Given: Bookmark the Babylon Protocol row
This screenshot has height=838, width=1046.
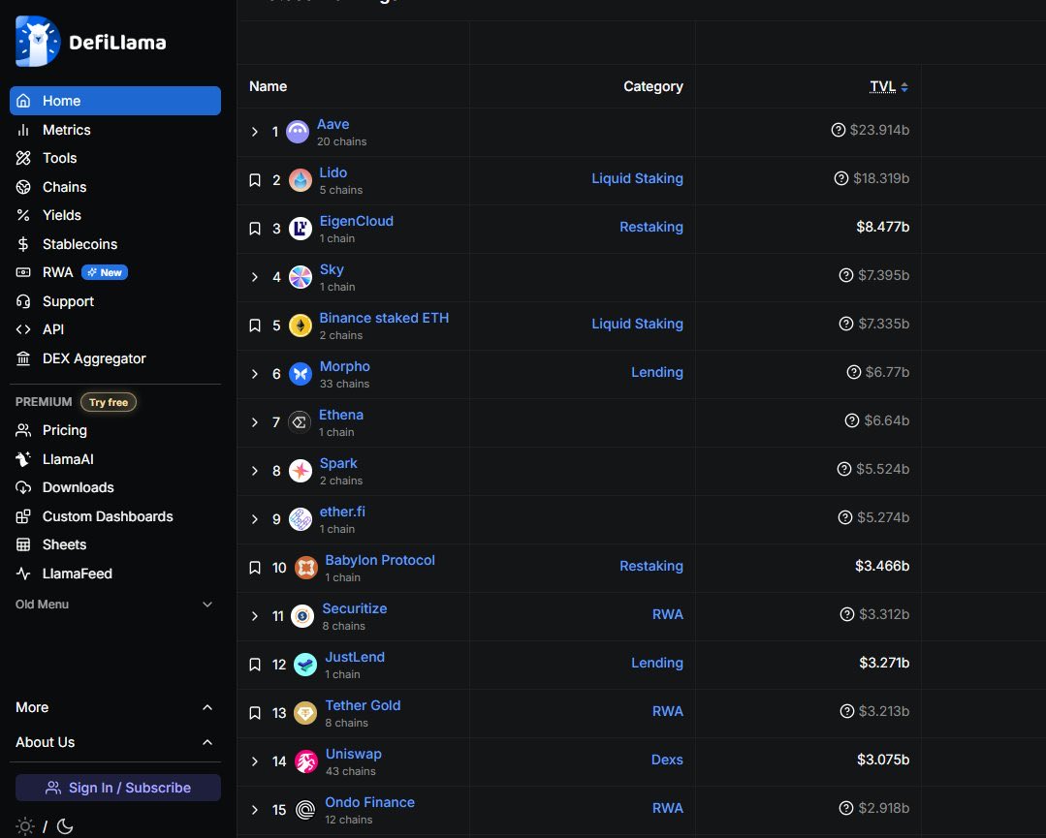Looking at the screenshot, I should (x=255, y=568).
